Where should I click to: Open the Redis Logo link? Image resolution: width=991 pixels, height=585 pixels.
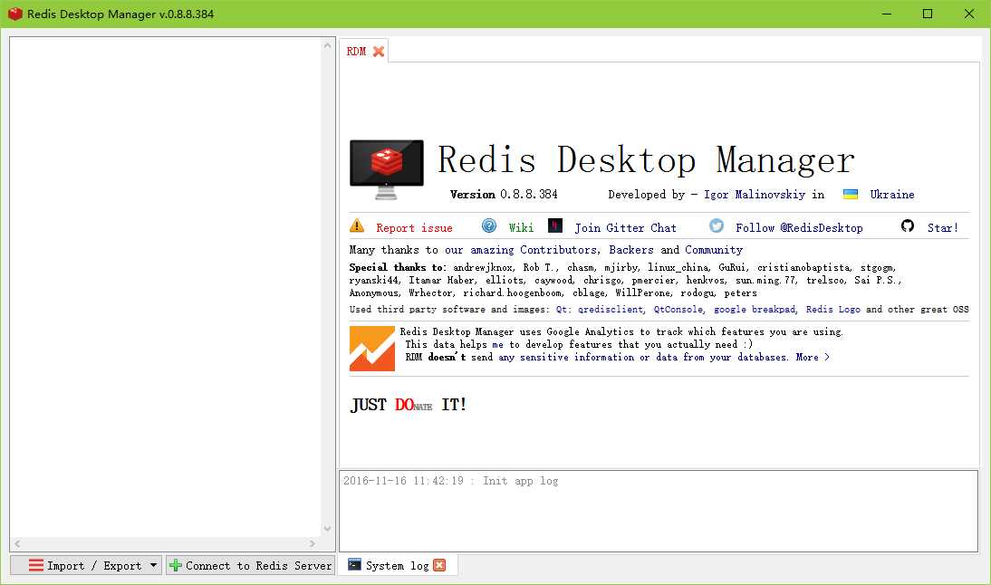point(833,310)
